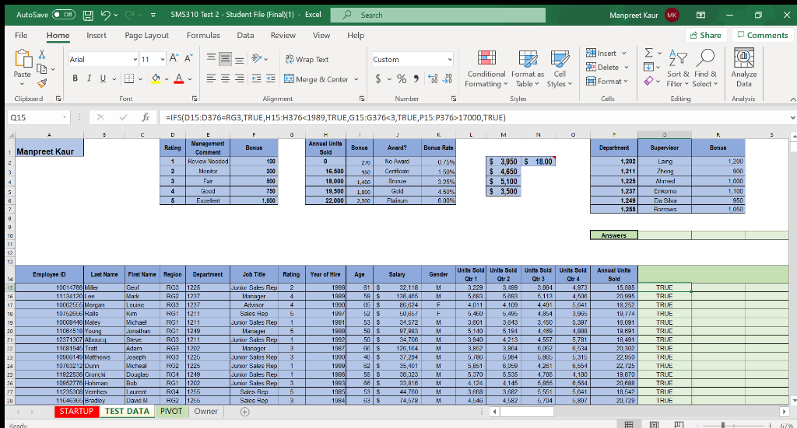The image size is (797, 428).
Task: Select the Format Painter icon
Action: (x=42, y=82)
